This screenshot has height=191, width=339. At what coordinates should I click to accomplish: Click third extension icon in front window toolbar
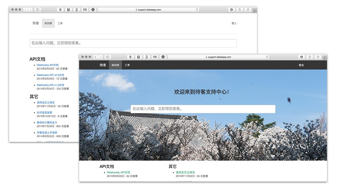tap(147, 57)
